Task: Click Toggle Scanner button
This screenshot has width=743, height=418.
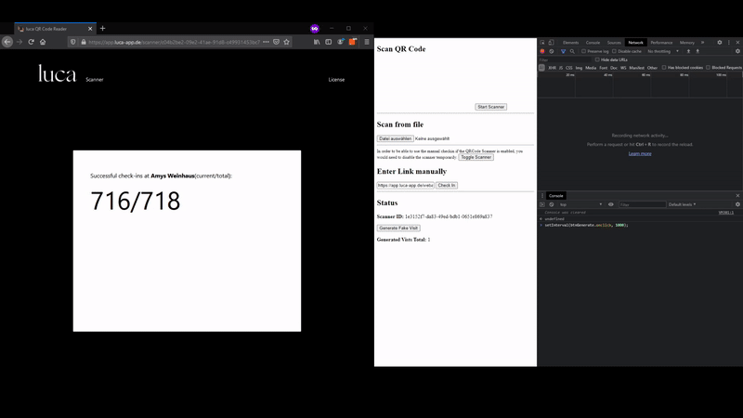Action: [476, 157]
